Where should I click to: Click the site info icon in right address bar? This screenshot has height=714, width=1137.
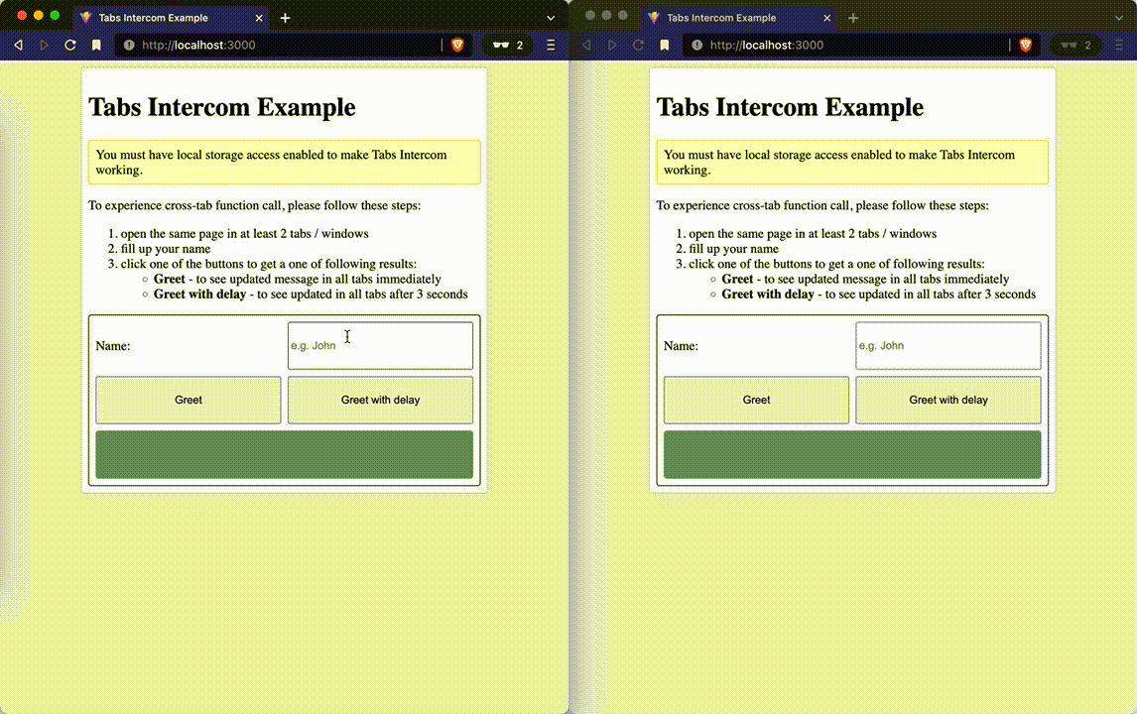pyautogui.click(x=696, y=45)
